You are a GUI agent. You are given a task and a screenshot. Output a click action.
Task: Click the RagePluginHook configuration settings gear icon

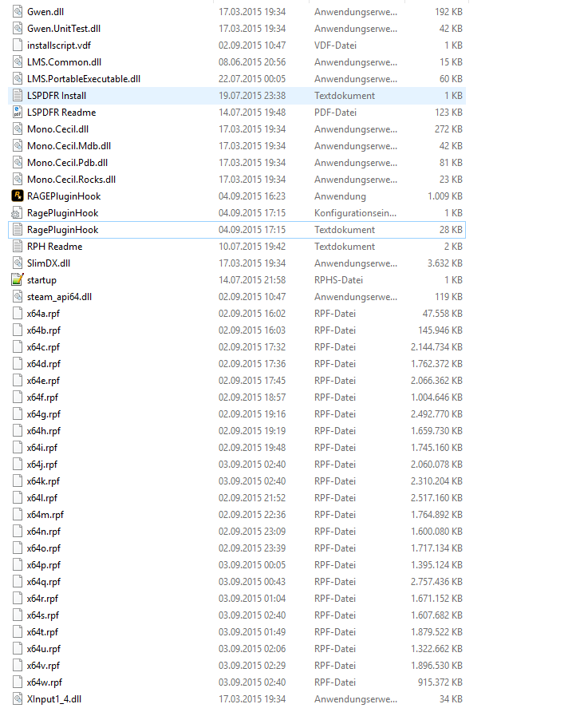18,212
